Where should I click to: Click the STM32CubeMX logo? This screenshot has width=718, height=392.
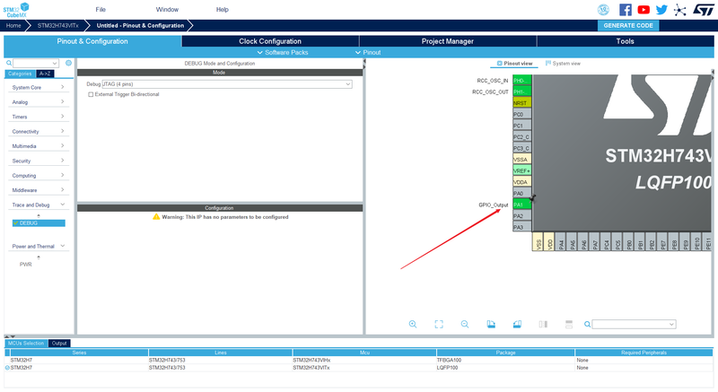(x=16, y=10)
